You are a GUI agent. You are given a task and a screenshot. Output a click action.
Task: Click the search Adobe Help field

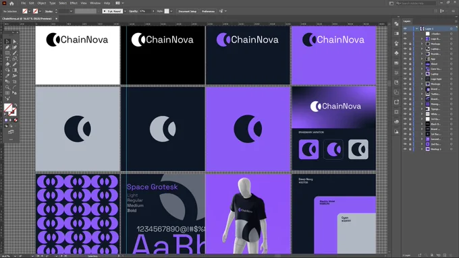pos(416,3)
